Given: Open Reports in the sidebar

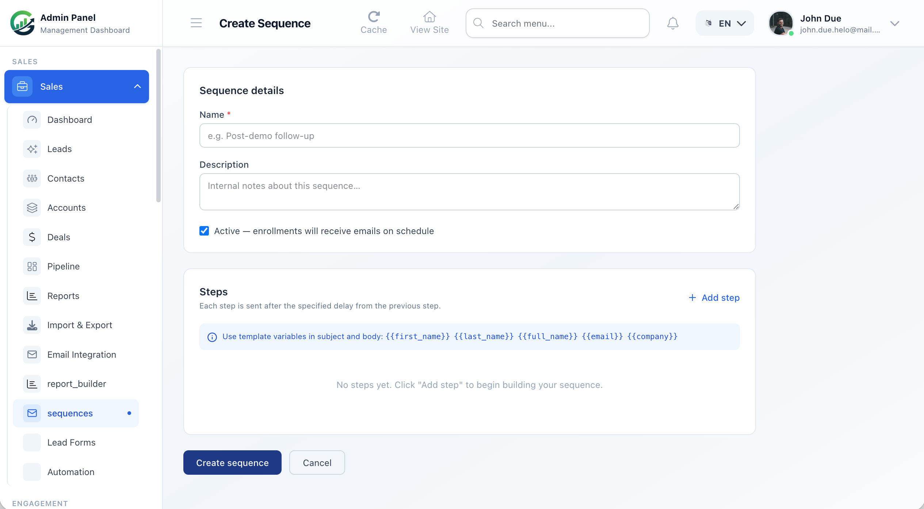Looking at the screenshot, I should coord(76,296).
